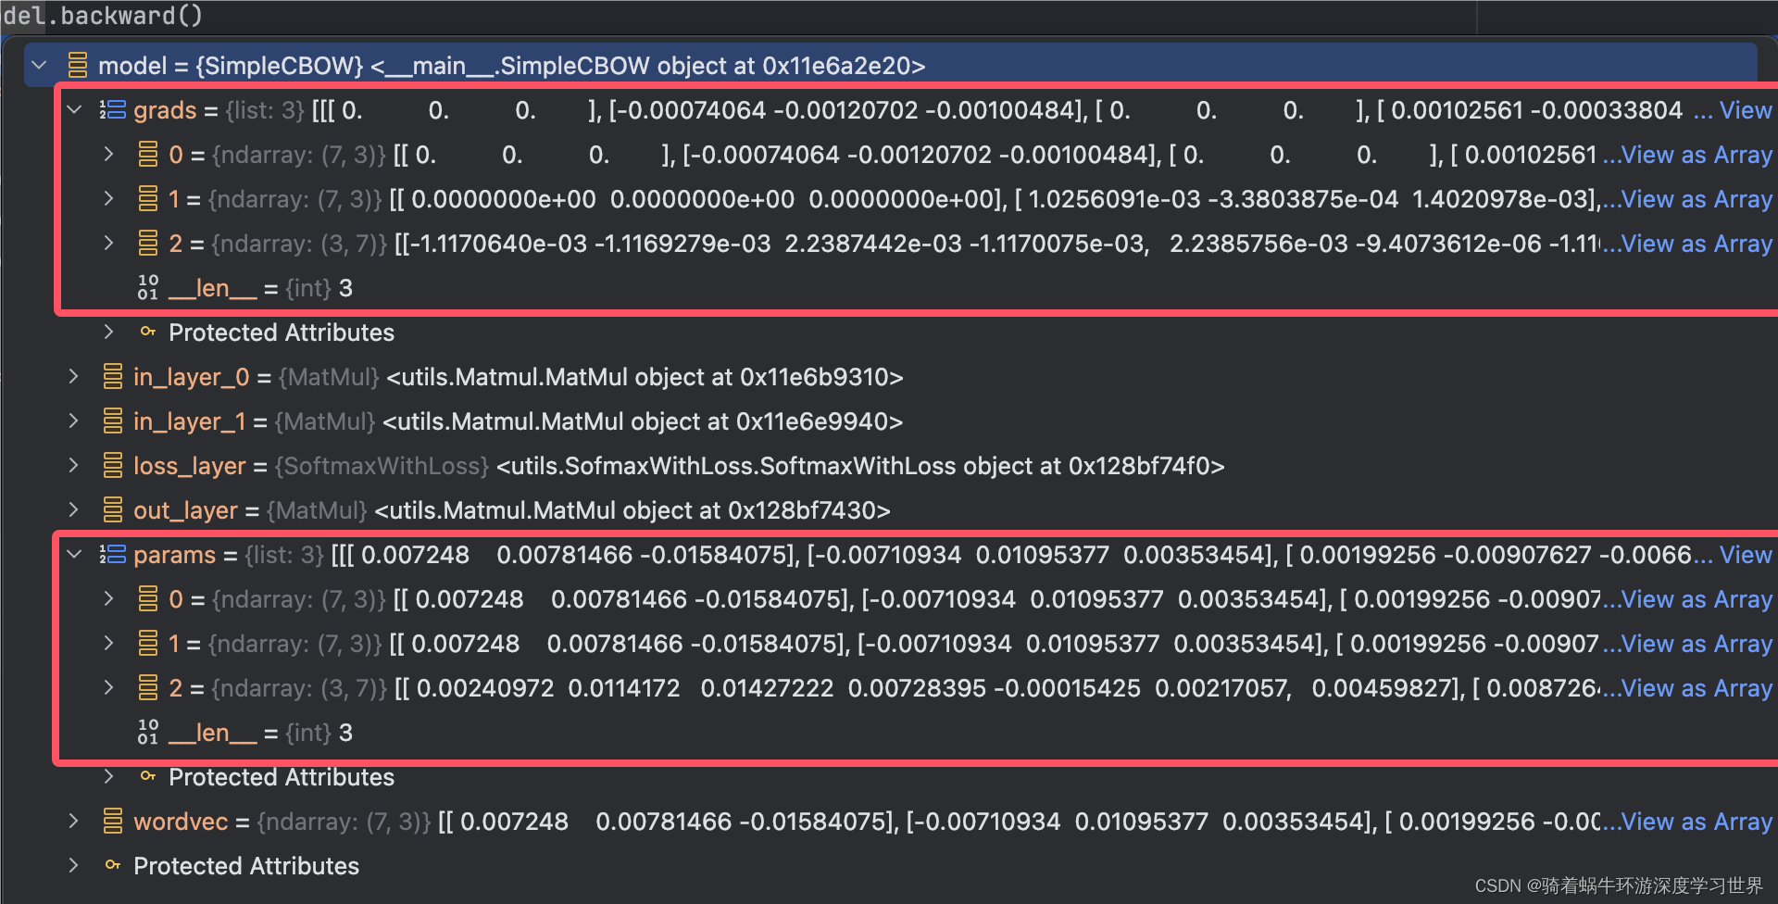Collapse the params list node

(74, 555)
